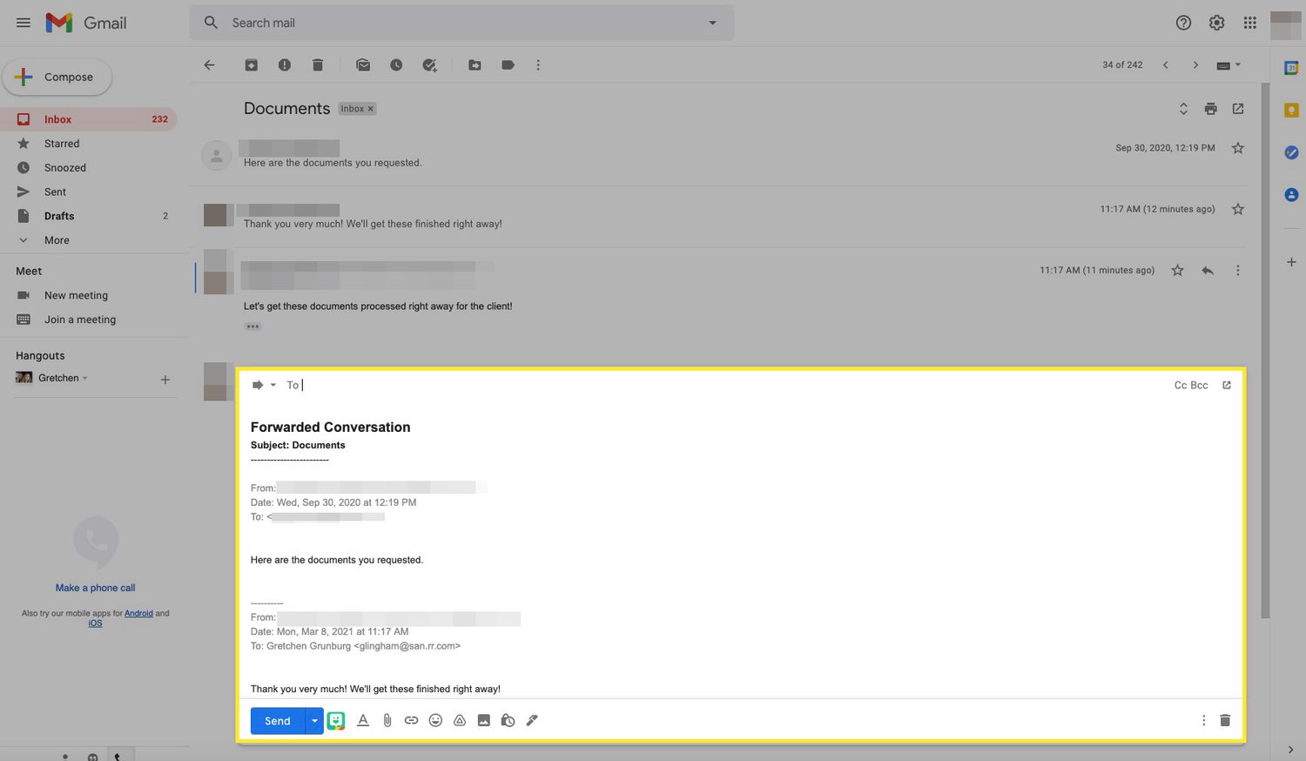This screenshot has height=761, width=1306.
Task: Start a New meeting
Action: pyautogui.click(x=76, y=295)
